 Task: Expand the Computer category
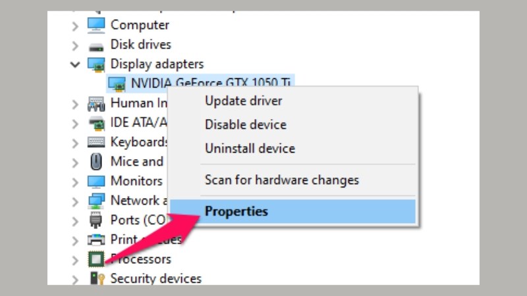(75, 26)
